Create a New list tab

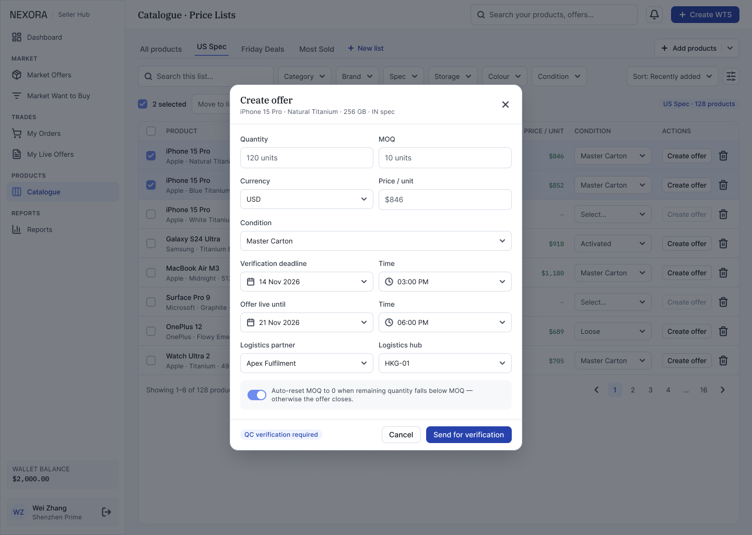[x=366, y=48]
